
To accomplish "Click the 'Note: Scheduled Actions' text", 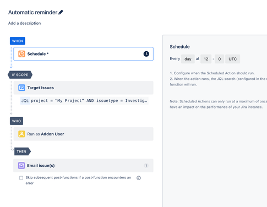I will pos(218,104).
